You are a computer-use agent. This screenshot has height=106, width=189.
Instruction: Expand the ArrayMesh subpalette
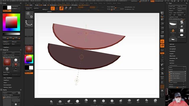coord(172,49)
